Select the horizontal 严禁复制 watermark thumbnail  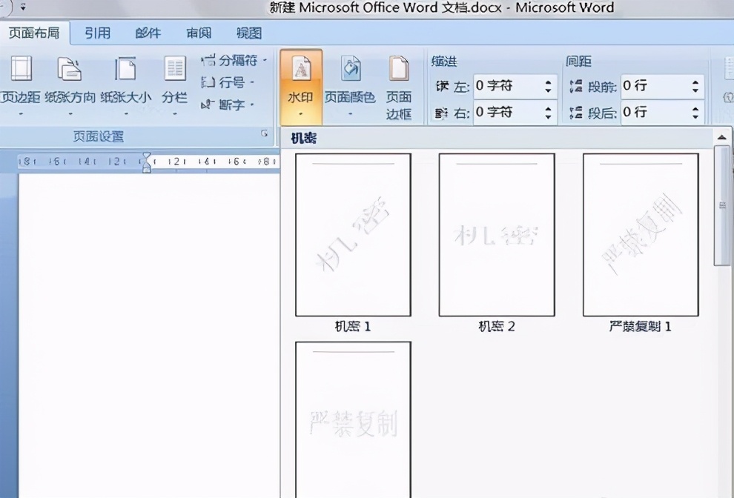click(354, 420)
